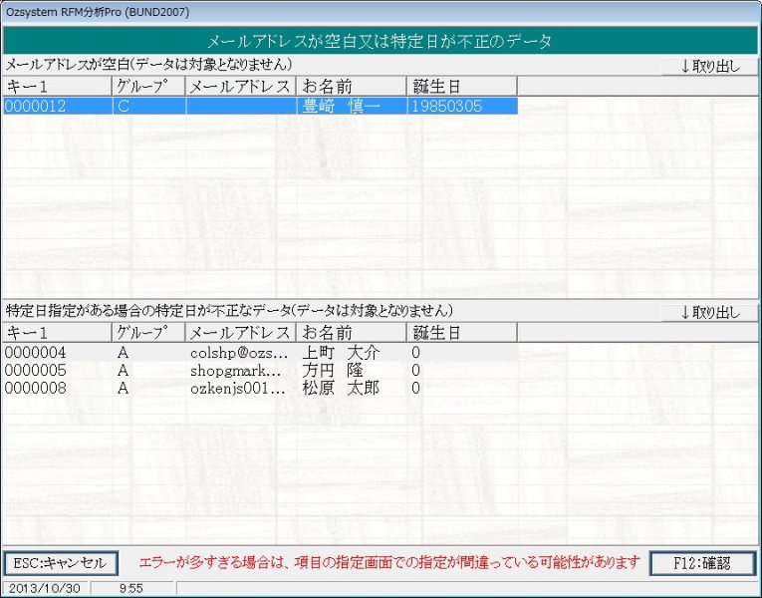The width and height of the screenshot is (762, 598).
Task: Click group A in the 0000005 row
Action: tap(123, 371)
